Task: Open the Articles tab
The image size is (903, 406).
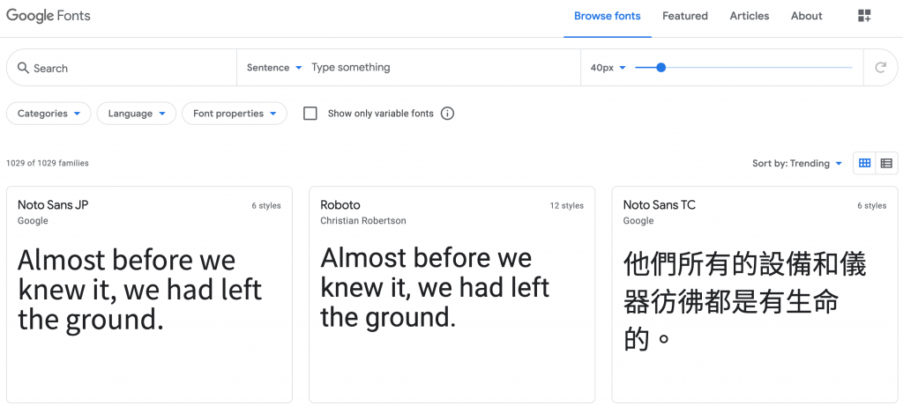Action: click(x=750, y=16)
